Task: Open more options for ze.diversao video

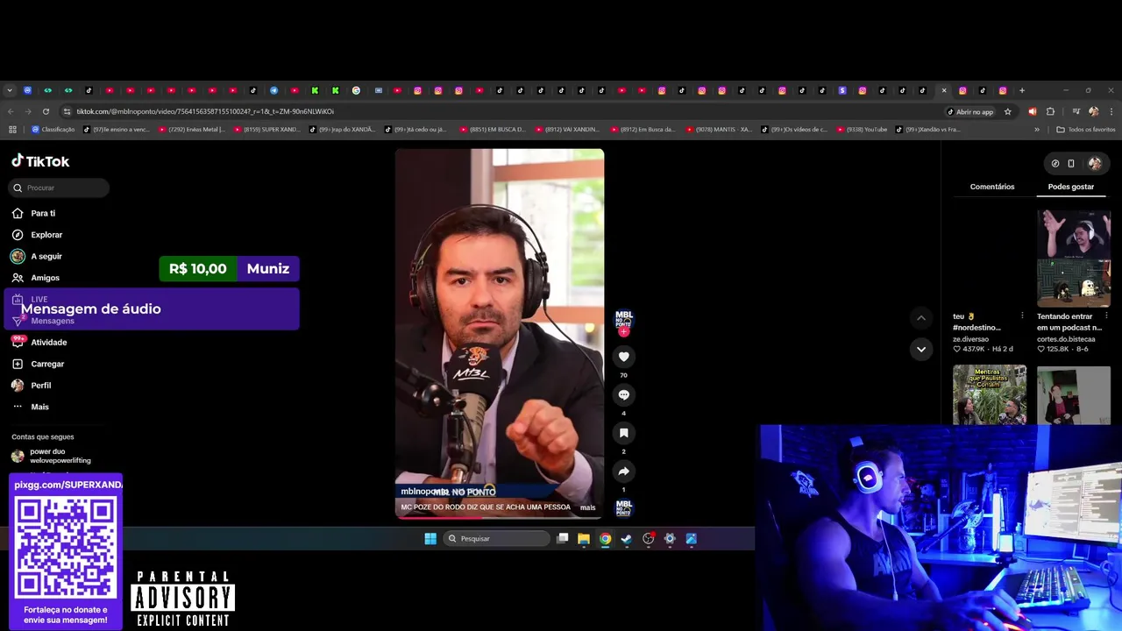Action: point(1022,315)
